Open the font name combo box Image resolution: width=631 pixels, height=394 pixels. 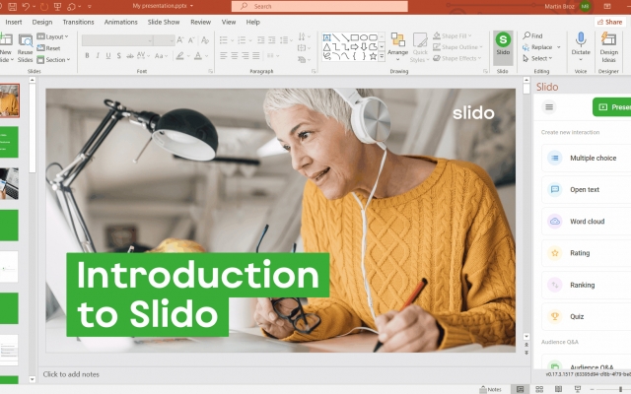(117, 40)
